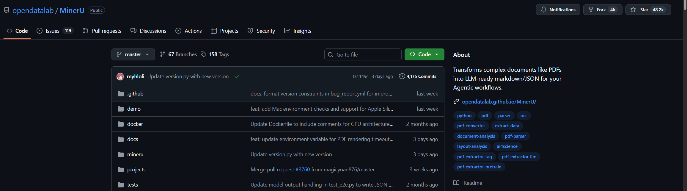Select the pdf-converter topic tag
The image size is (687, 191).
pos(471,126)
